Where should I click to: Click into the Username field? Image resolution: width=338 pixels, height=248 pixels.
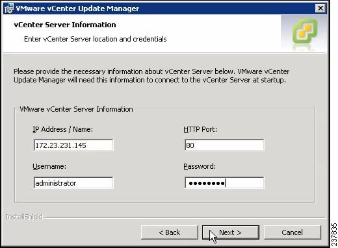[x=73, y=183]
